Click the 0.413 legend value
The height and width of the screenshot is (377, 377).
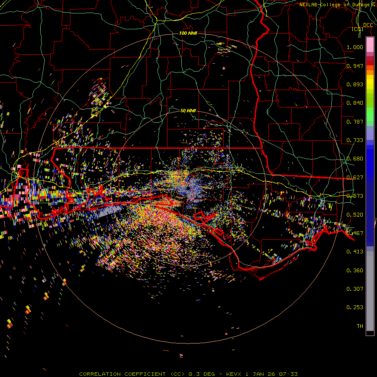click(x=355, y=252)
